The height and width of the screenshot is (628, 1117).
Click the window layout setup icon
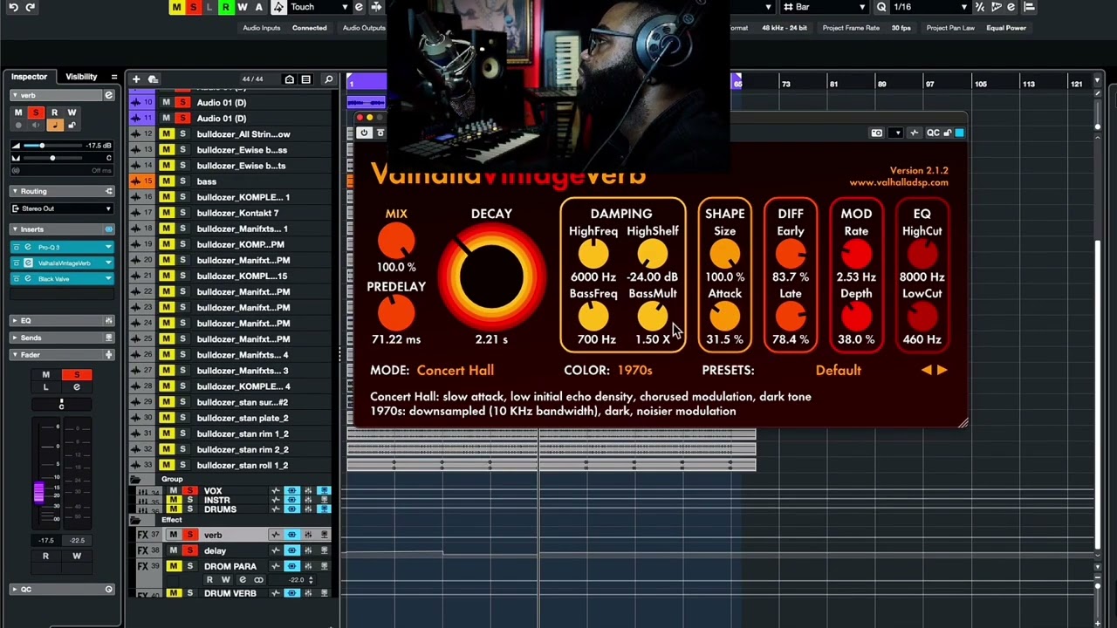(1030, 7)
